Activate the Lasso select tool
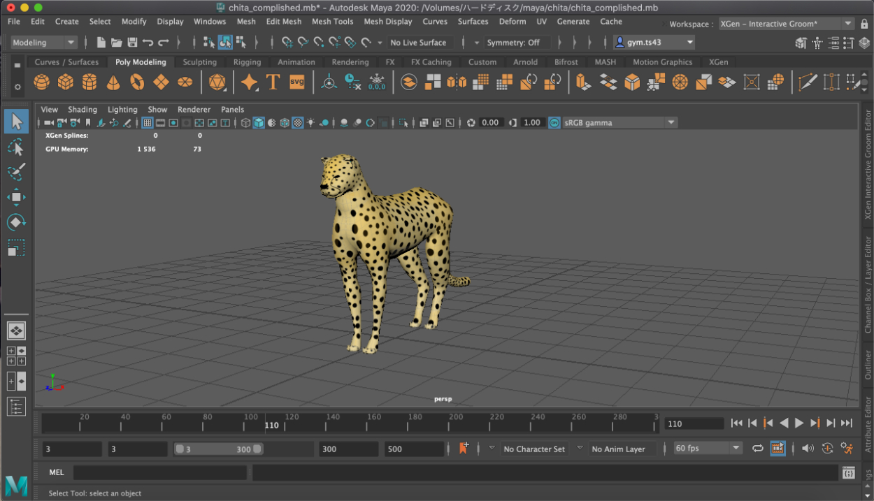Viewport: 874px width, 501px height. tap(16, 147)
